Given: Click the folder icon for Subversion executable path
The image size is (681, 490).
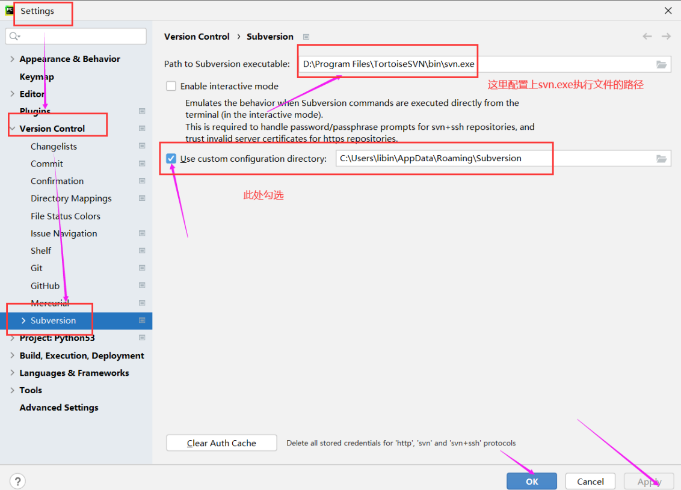Looking at the screenshot, I should pos(661,64).
